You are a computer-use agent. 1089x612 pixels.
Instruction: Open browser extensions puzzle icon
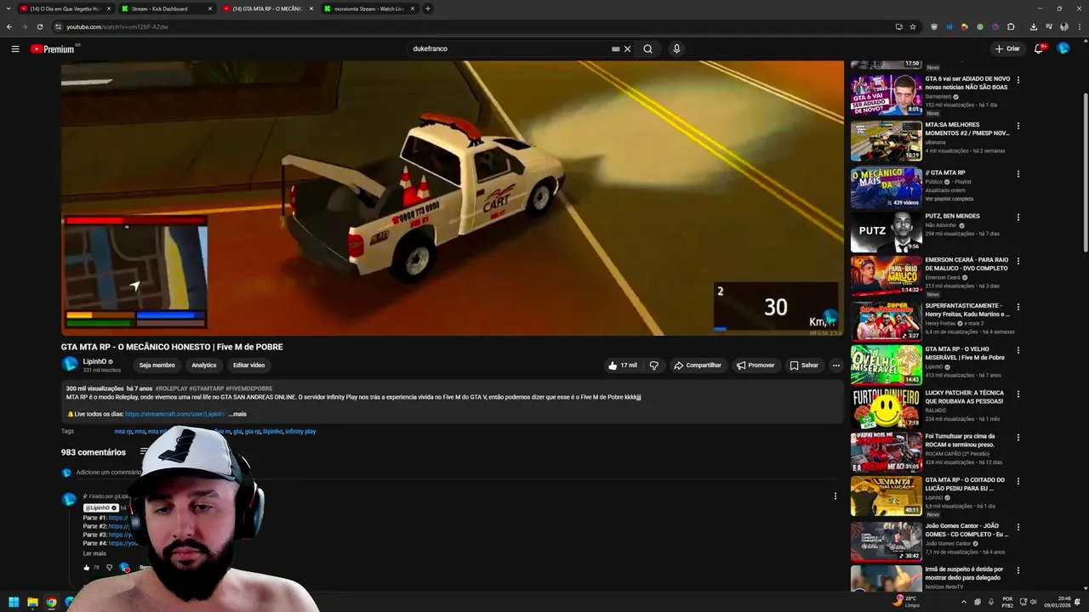point(1011,26)
